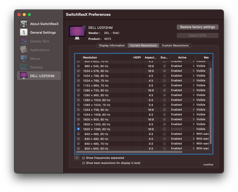Screen dimensions: 238x192
Task: Open Active dropdown for 1280 × 720 row
Action: [182, 90]
